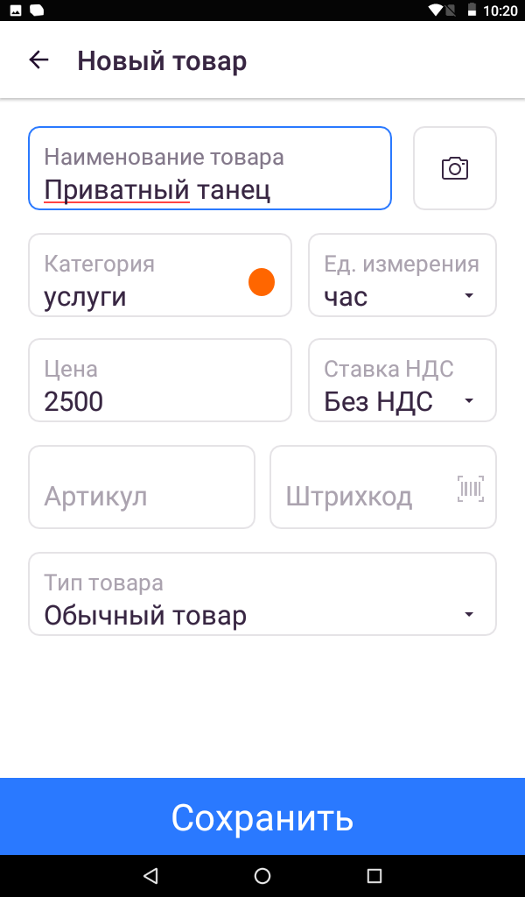525x897 pixels.
Task: Tap the Android home circle button
Action: 262,874
